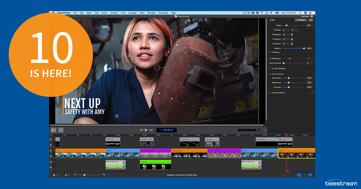Open the Apple menu
Viewport: 361px width, 189px height.
[x=53, y=13]
